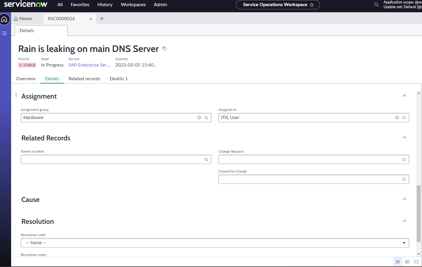The height and width of the screenshot is (267, 422).
Task: Open the Workspaces menu
Action: coord(133,5)
